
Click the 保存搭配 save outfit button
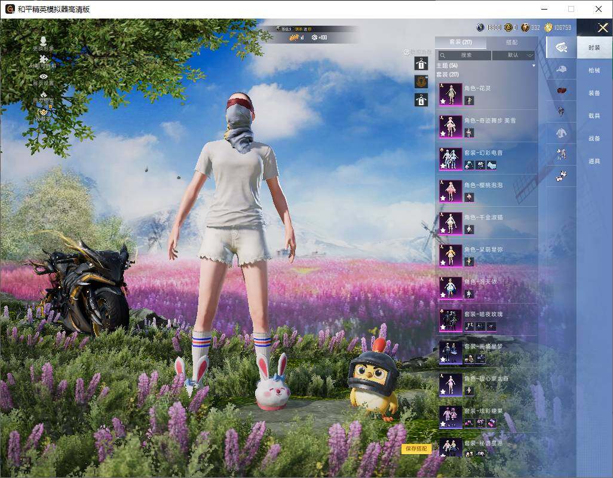[x=416, y=449]
